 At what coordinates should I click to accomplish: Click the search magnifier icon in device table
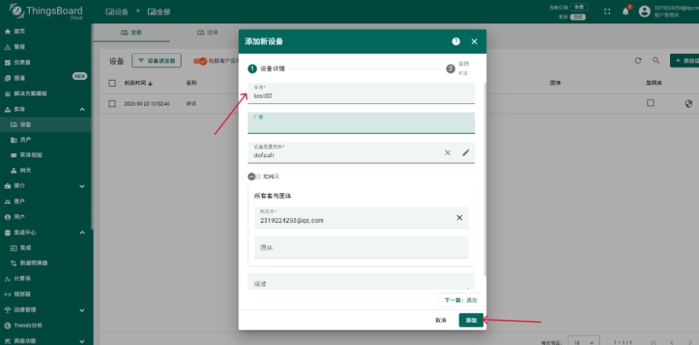(656, 60)
